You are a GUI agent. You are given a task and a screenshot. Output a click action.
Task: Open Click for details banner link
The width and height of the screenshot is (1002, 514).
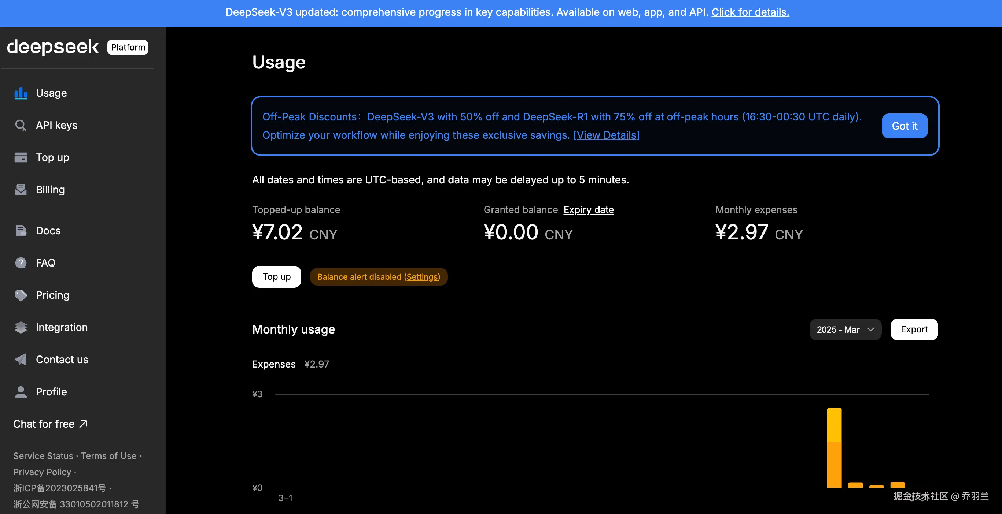point(750,12)
